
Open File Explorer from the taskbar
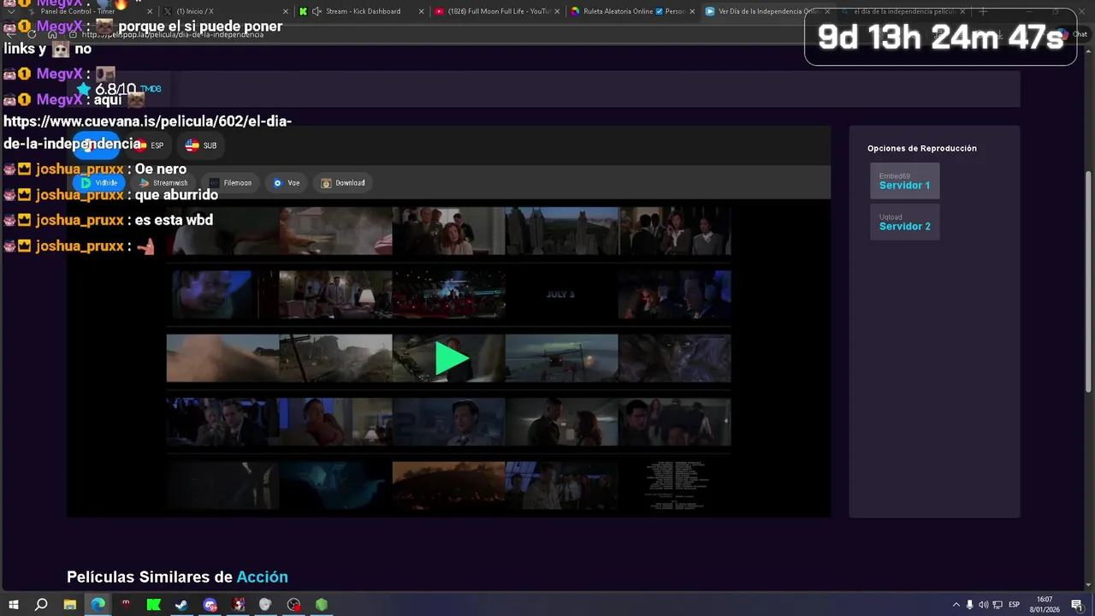point(70,604)
